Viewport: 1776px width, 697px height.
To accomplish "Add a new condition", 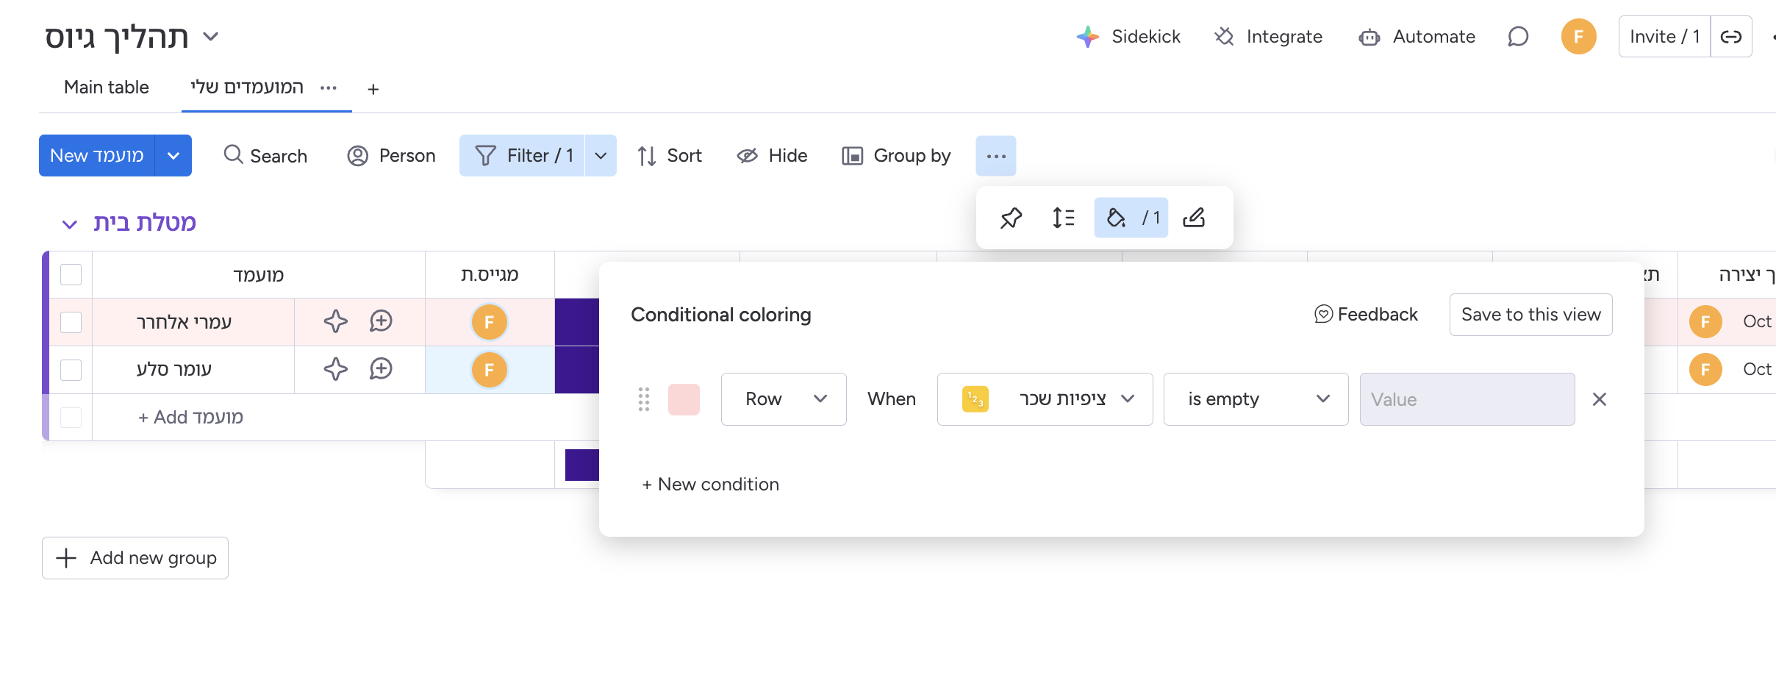I will coord(710,484).
